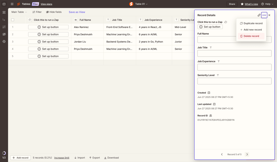This screenshot has width=277, height=162.
Task: Open the Filter toolbar option
Action: click(x=37, y=12)
